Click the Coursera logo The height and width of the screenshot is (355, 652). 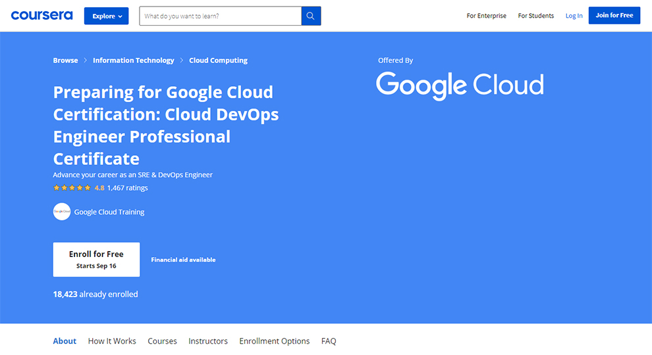(x=41, y=15)
